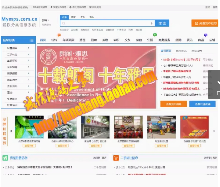Show previous brands with left carousel arrow
Viewport: 220px width, 187px height.
pyautogui.click(x=11, y=131)
